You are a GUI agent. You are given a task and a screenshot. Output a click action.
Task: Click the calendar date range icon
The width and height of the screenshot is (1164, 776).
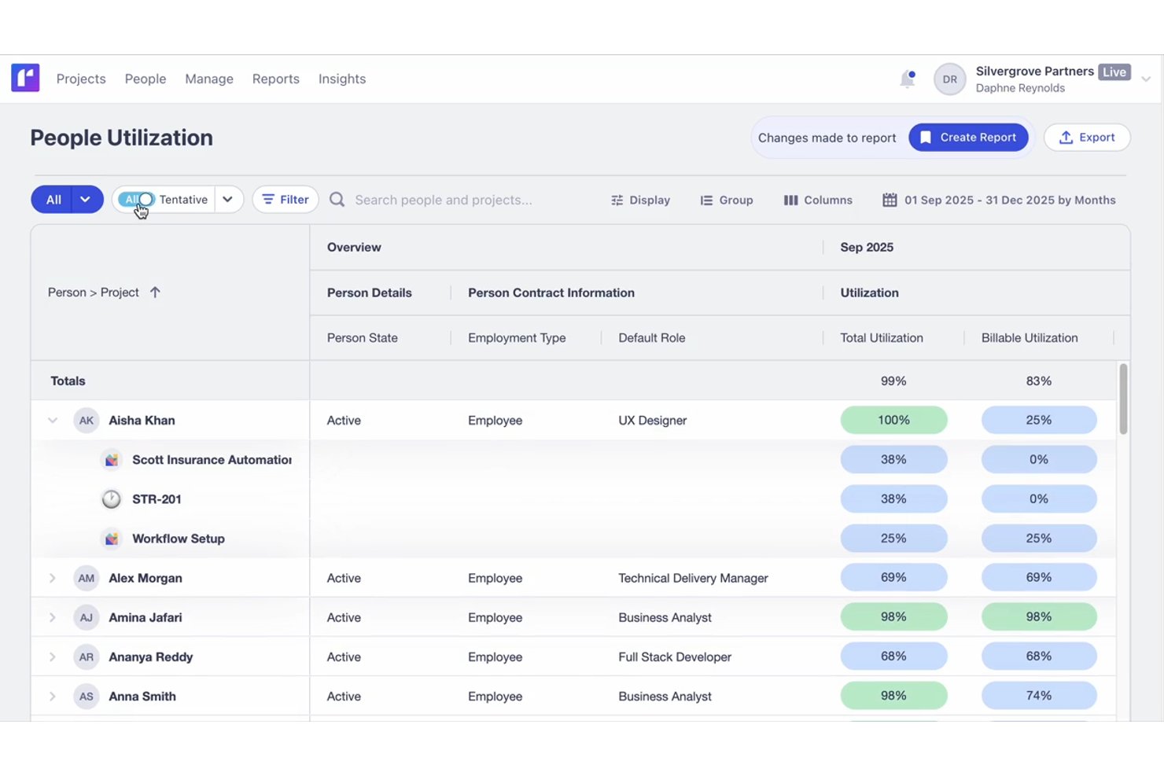[x=890, y=200]
